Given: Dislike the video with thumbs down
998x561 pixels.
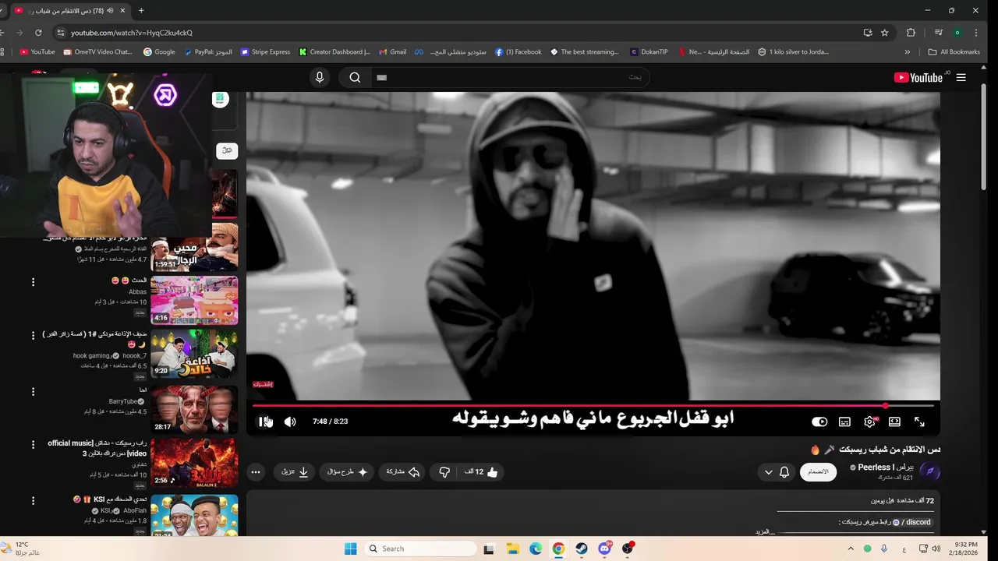Looking at the screenshot, I should point(444,471).
